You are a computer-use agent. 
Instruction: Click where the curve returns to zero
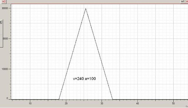(113, 99)
